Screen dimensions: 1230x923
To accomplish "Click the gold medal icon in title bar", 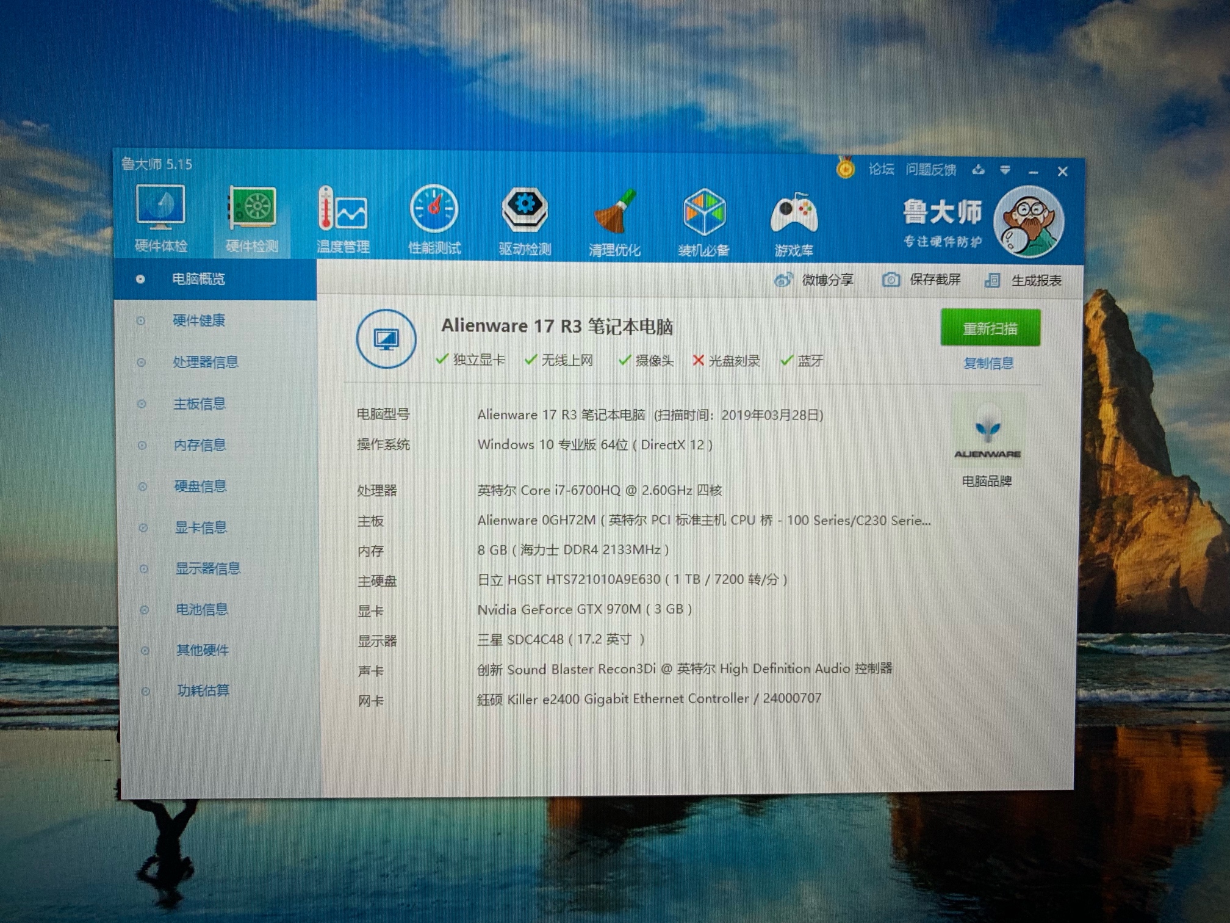I will (x=845, y=167).
